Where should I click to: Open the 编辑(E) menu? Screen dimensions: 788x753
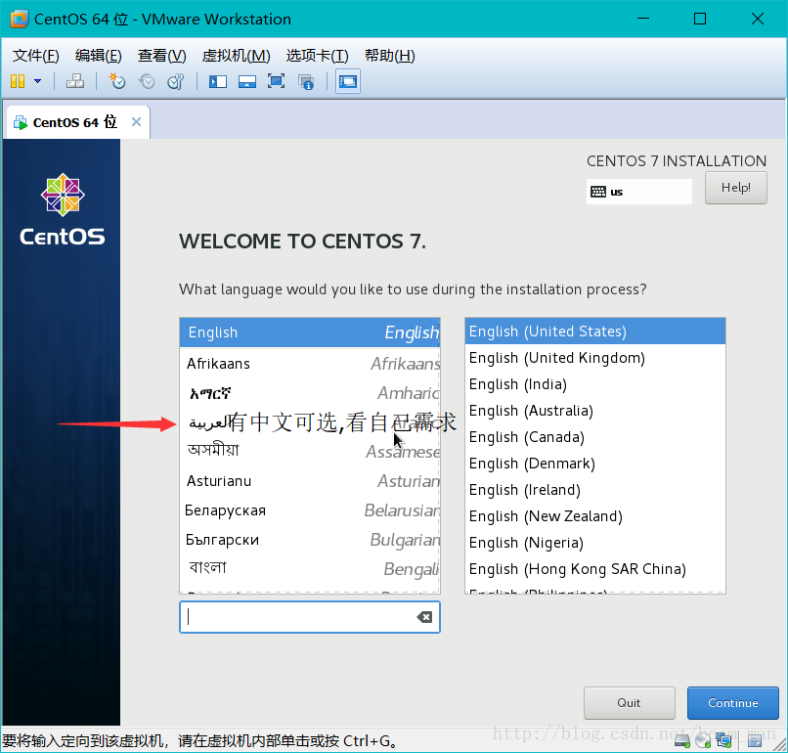tap(99, 56)
